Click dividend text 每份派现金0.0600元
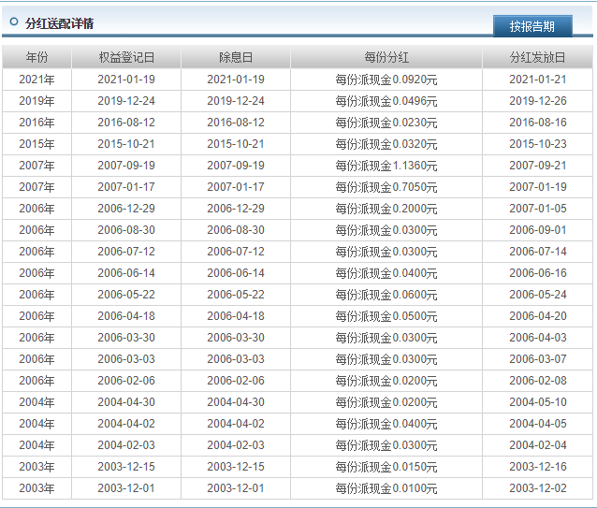 coord(386,295)
